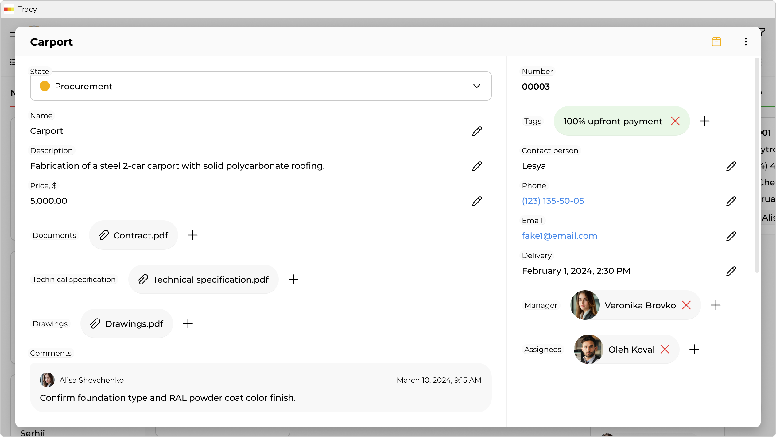Remove Veronika Brovko as manager
Screen dimensions: 776x437
tap(686, 305)
